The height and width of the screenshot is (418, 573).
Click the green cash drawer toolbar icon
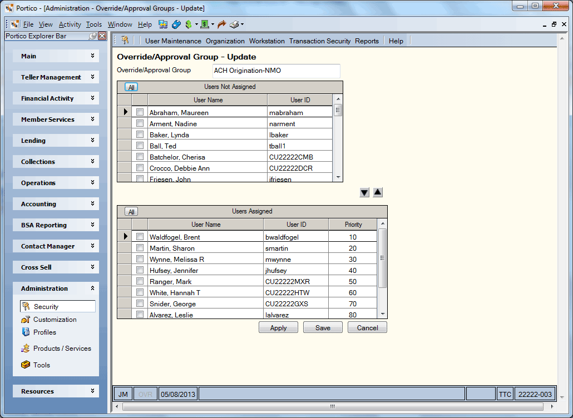click(x=205, y=24)
